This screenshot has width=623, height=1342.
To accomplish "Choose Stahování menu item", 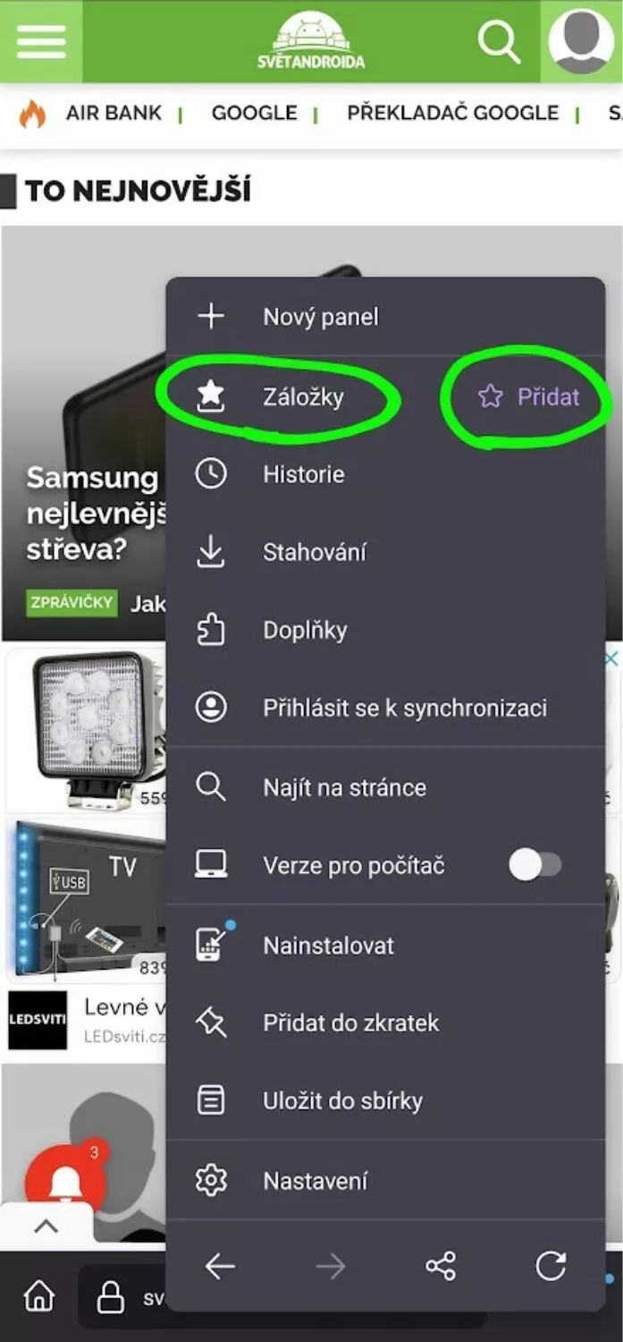I will coord(386,552).
